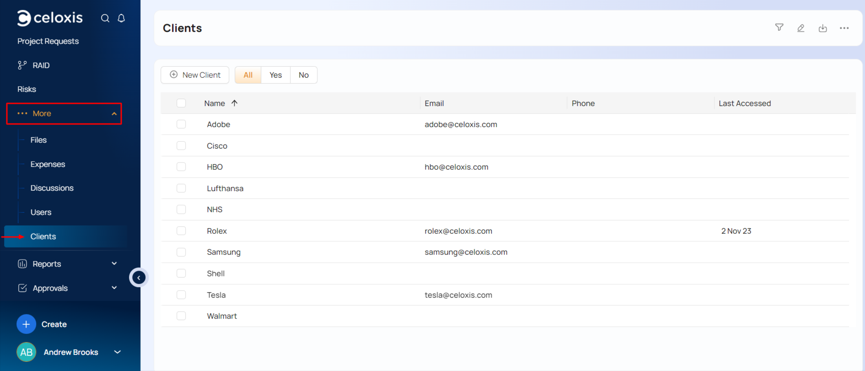Open Expenses from the sidebar
This screenshot has width=865, height=371.
pos(48,164)
